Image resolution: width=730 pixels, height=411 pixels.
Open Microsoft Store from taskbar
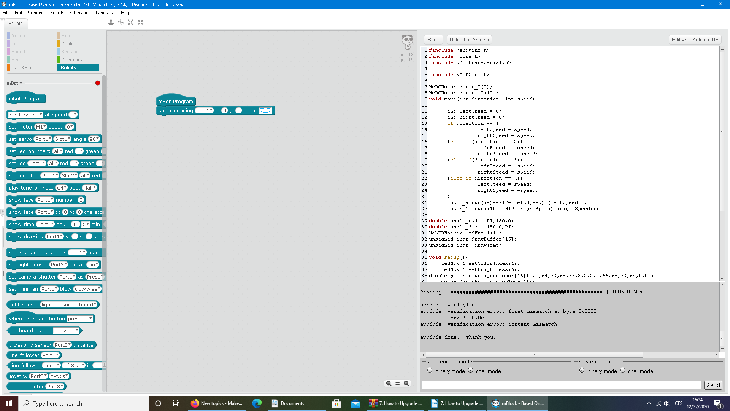(336, 403)
